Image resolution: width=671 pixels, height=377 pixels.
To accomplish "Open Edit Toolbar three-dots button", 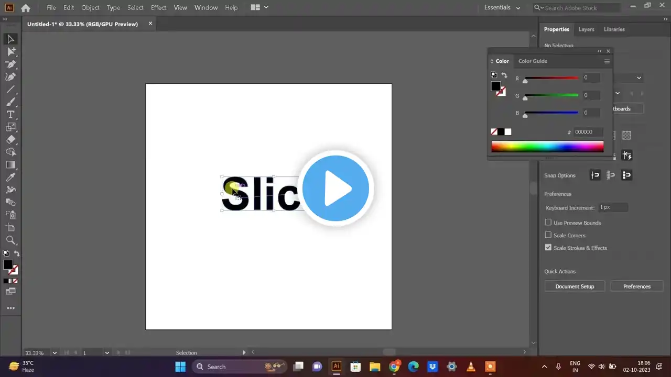I will 10,308.
